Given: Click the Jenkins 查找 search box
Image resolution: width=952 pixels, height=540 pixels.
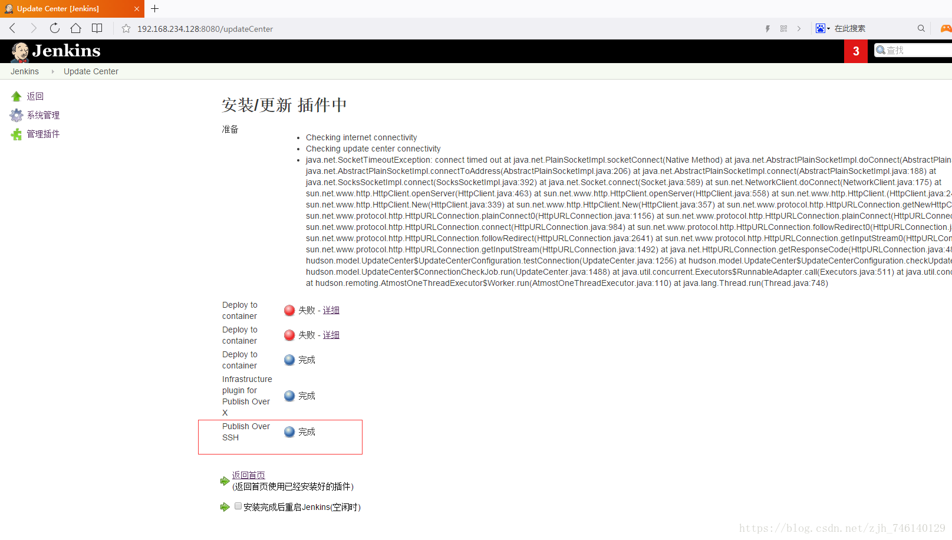Looking at the screenshot, I should click(913, 50).
